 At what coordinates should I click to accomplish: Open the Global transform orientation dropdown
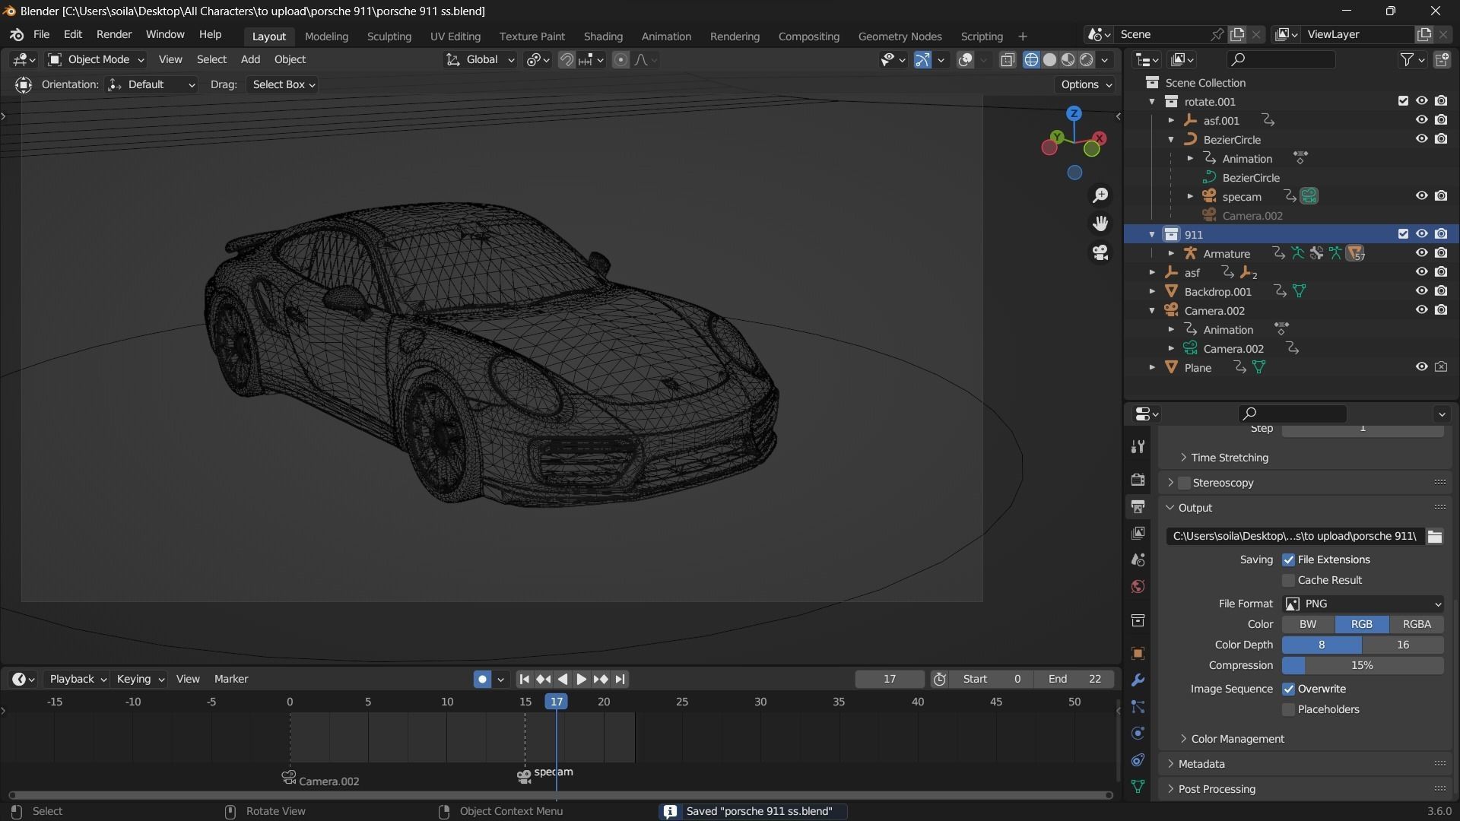(x=480, y=60)
